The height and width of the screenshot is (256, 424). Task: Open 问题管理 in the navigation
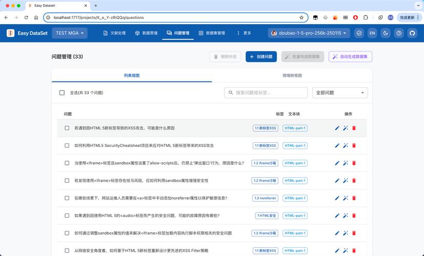click(178, 33)
